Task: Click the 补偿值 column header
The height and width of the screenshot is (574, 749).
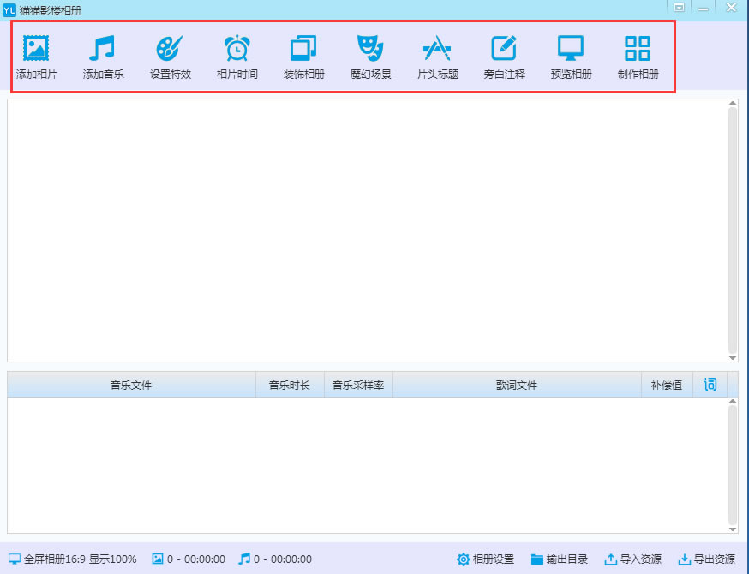Action: (x=667, y=385)
